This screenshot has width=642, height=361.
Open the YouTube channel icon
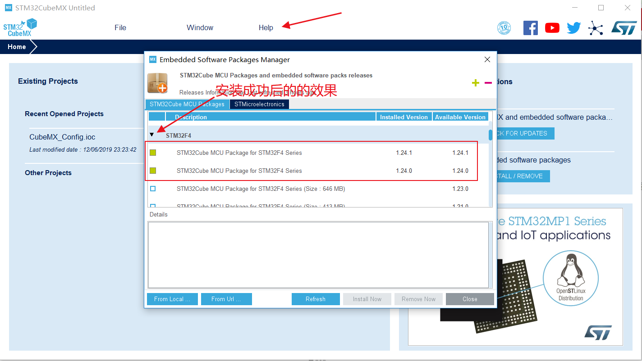click(552, 27)
